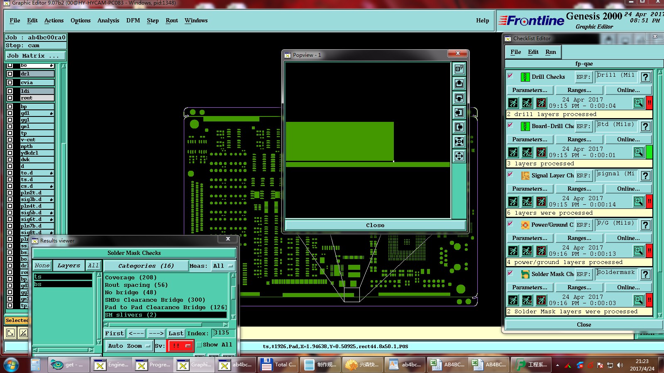Click Parameters... for Drill Checks

tap(530, 90)
